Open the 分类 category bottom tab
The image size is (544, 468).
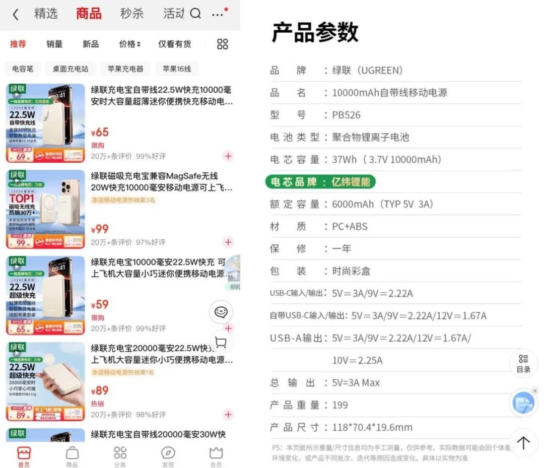coord(120,456)
